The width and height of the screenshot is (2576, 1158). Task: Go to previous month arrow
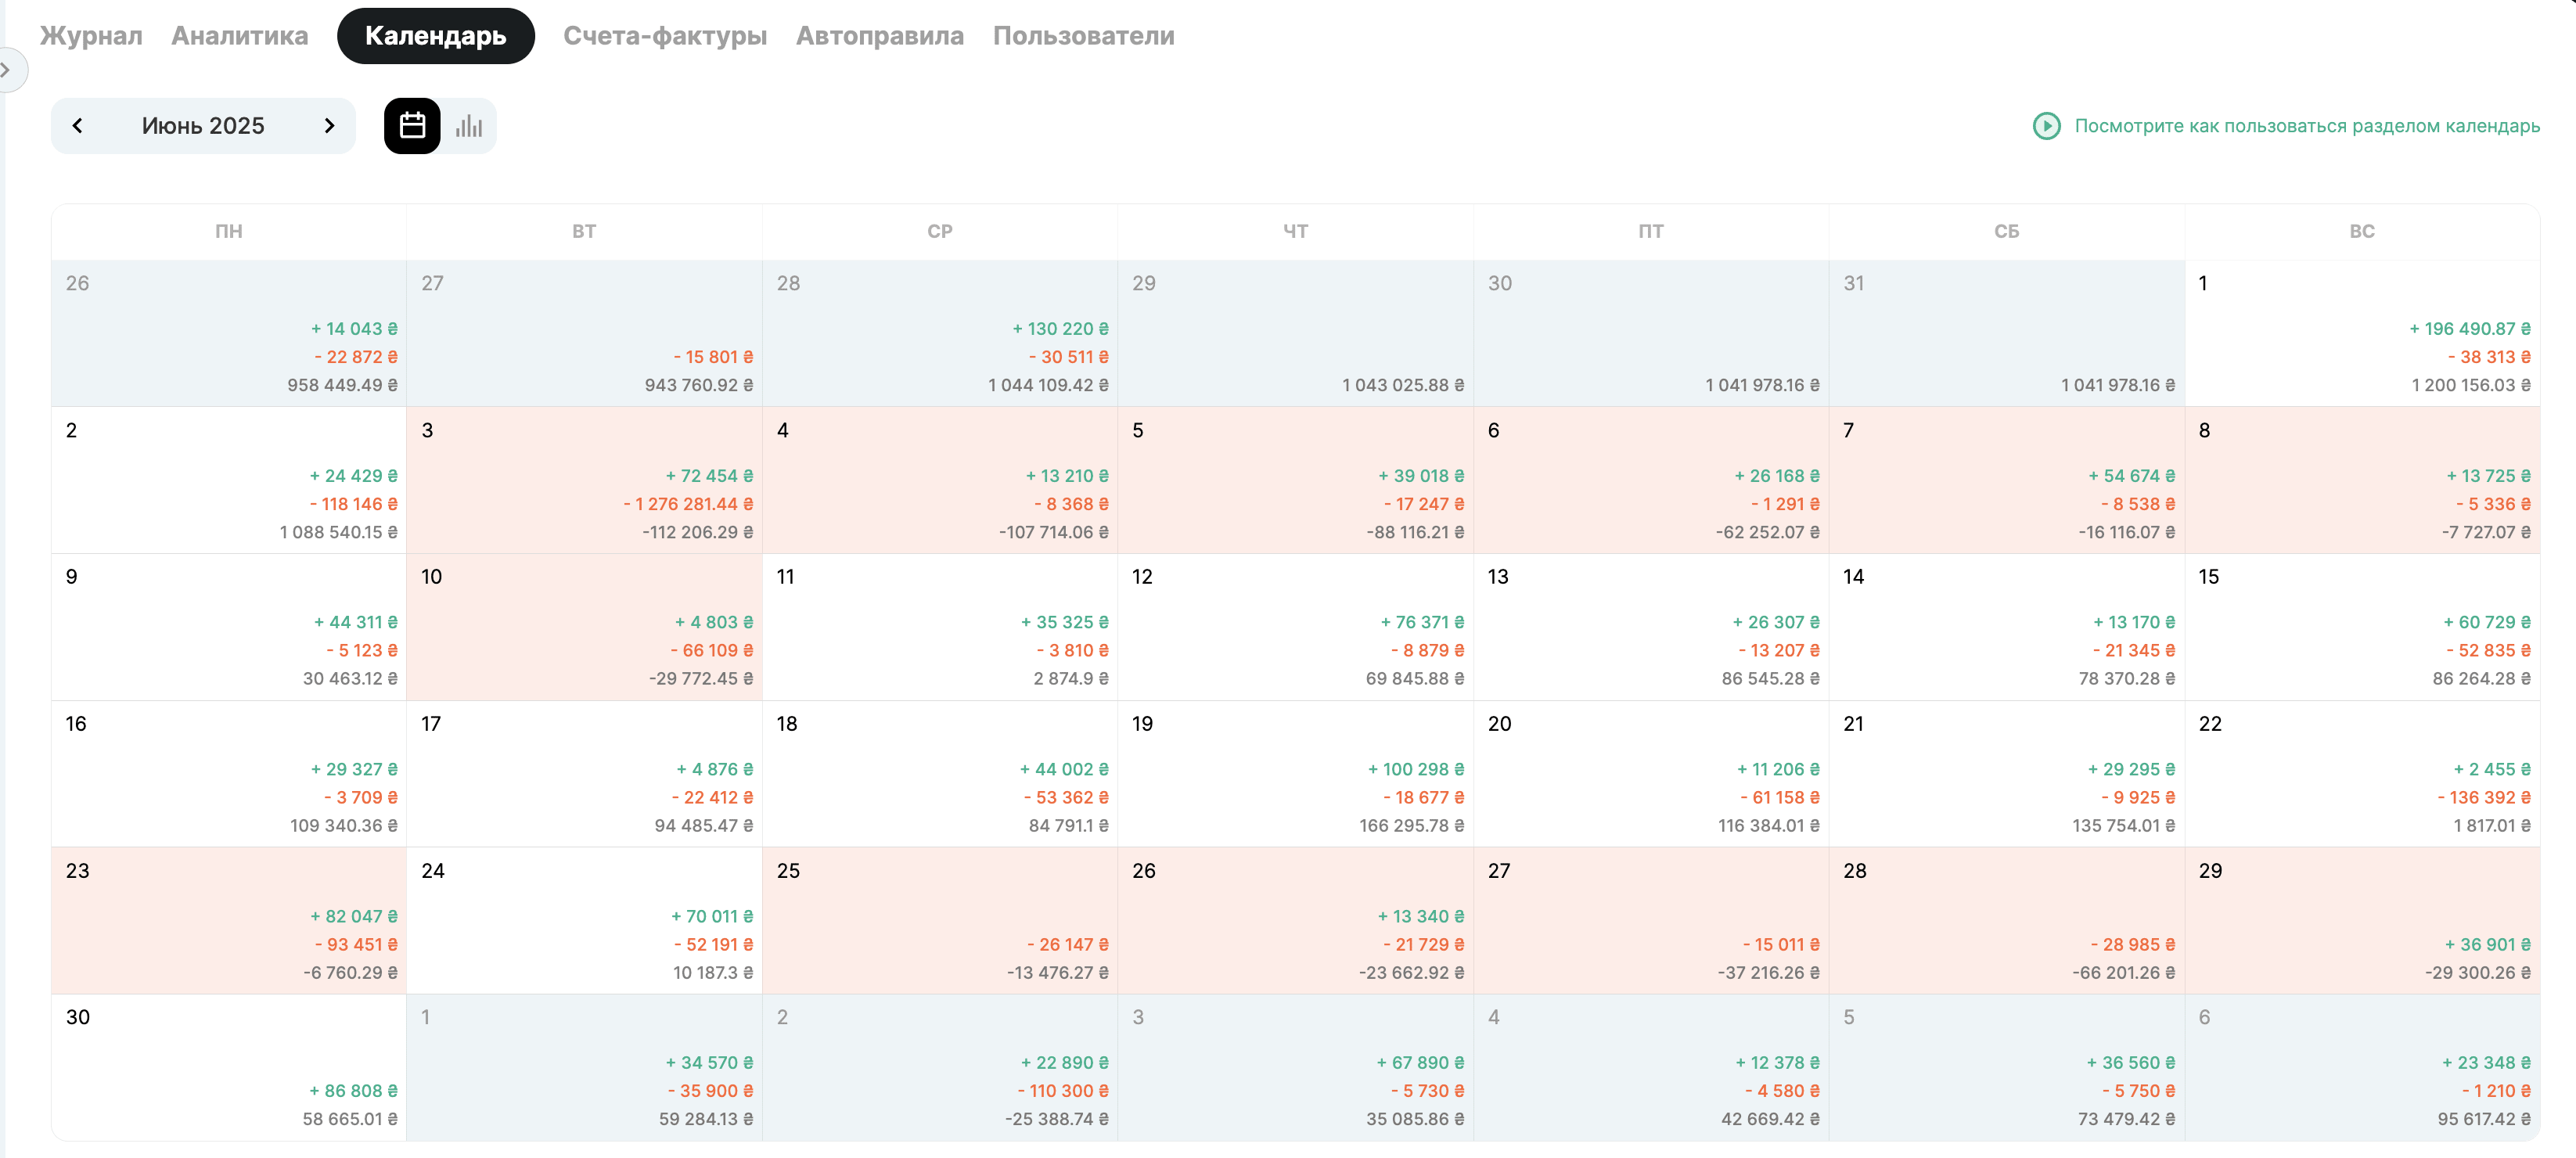[78, 126]
